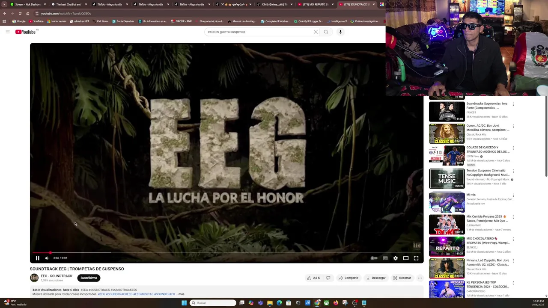Open options for Mix Cumbia Peruana 2025
The height and width of the screenshot is (308, 548).
[513, 217]
